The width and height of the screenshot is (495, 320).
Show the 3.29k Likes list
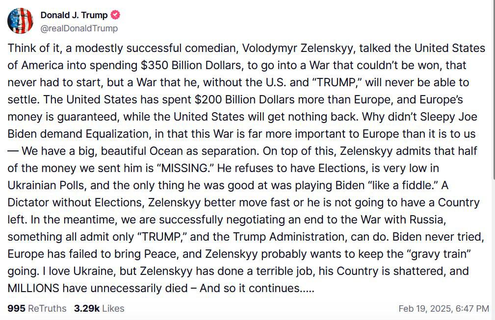coord(99,308)
